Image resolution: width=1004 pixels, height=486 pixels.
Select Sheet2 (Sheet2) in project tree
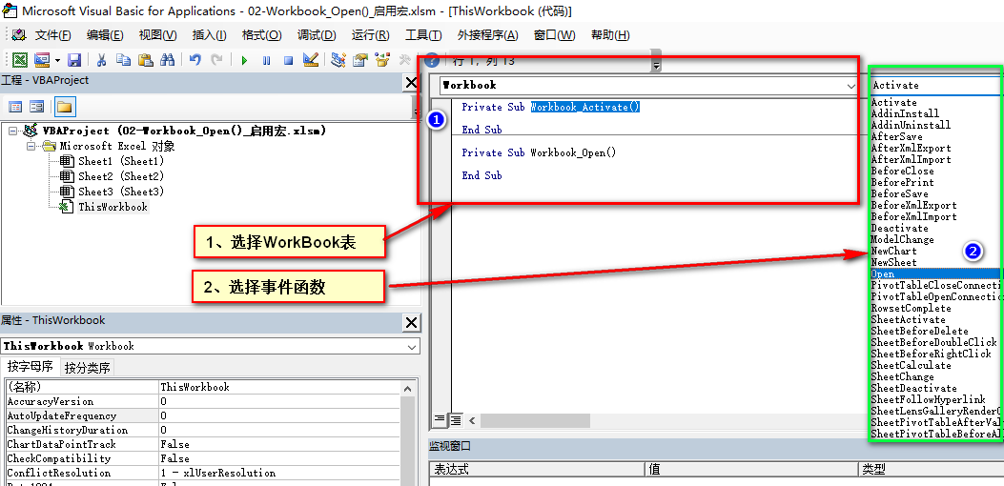(121, 176)
